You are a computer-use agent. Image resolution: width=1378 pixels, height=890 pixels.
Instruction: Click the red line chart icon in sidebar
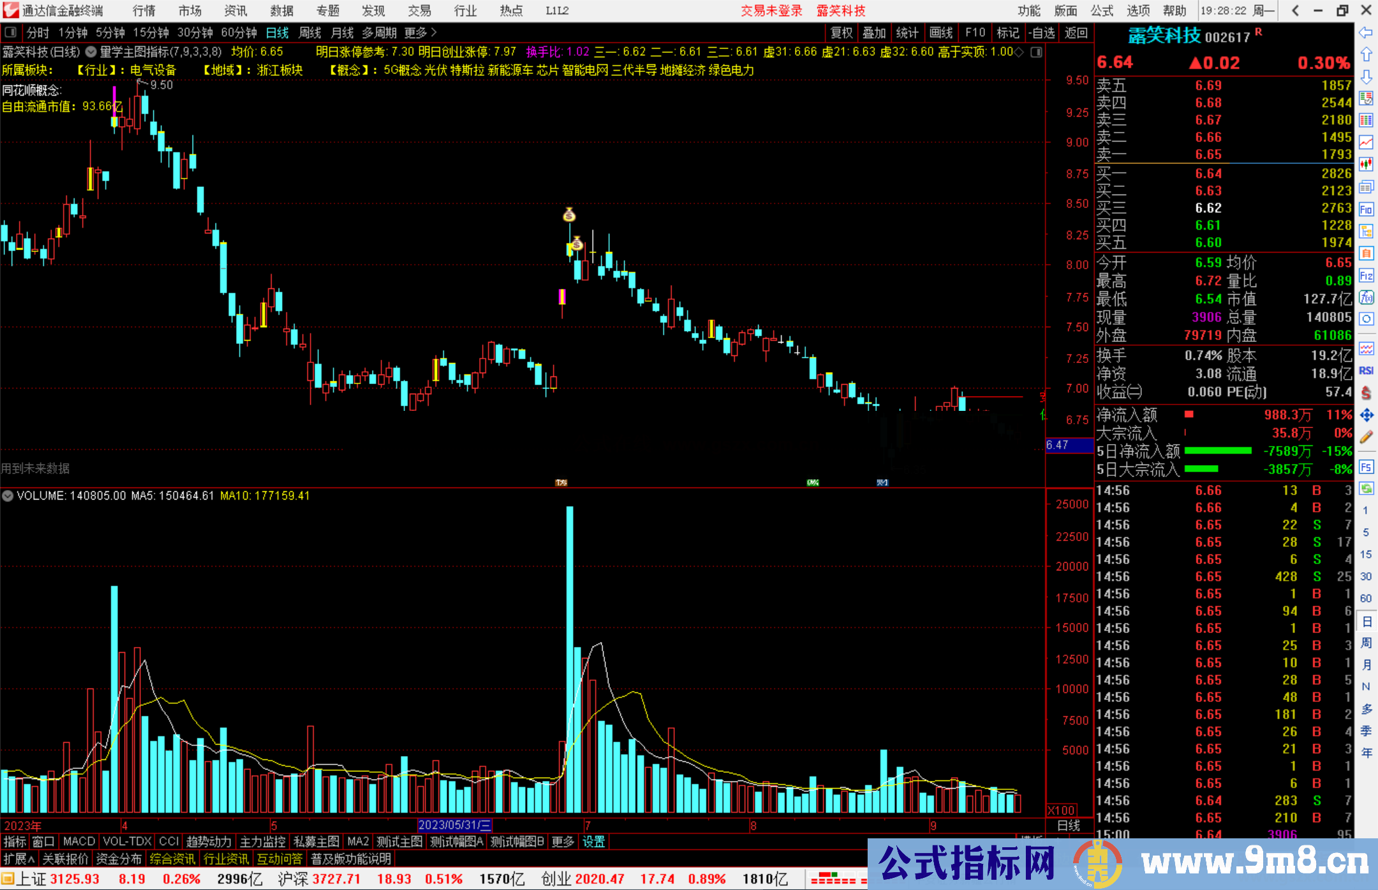tap(1366, 143)
